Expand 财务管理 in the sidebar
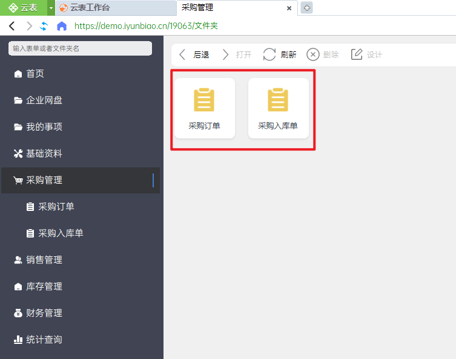The height and width of the screenshot is (359, 456). (81, 313)
